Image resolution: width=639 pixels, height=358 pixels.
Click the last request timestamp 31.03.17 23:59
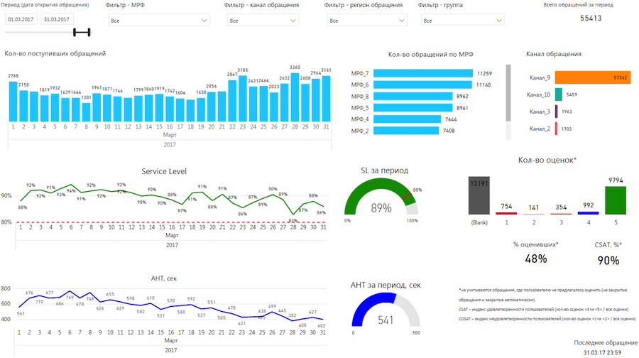[602, 352]
